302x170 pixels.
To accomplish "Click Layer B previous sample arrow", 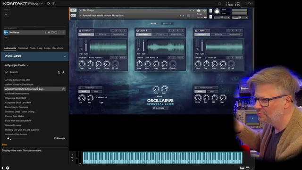I will (170, 58).
